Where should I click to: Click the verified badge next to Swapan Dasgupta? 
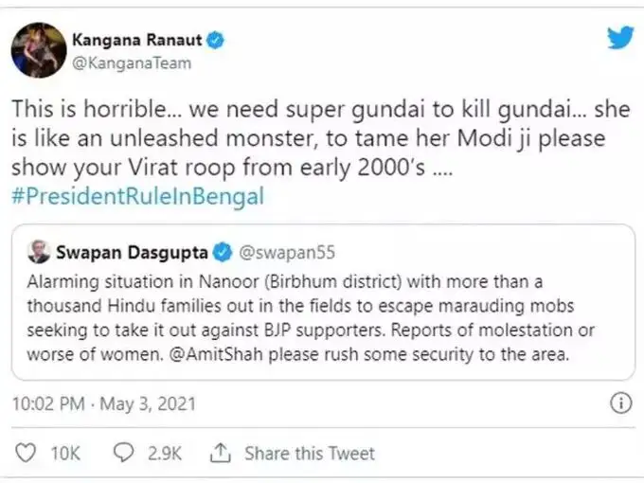(223, 253)
